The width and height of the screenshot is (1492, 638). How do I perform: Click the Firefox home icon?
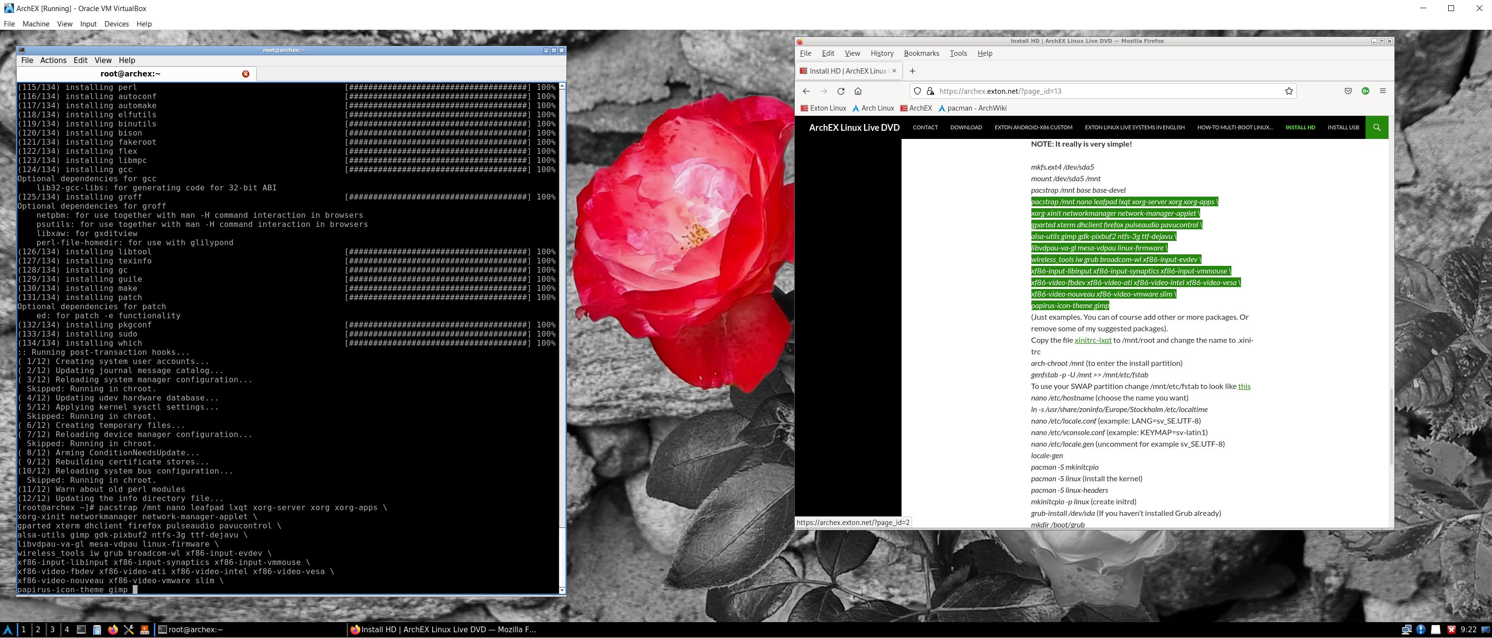858,91
